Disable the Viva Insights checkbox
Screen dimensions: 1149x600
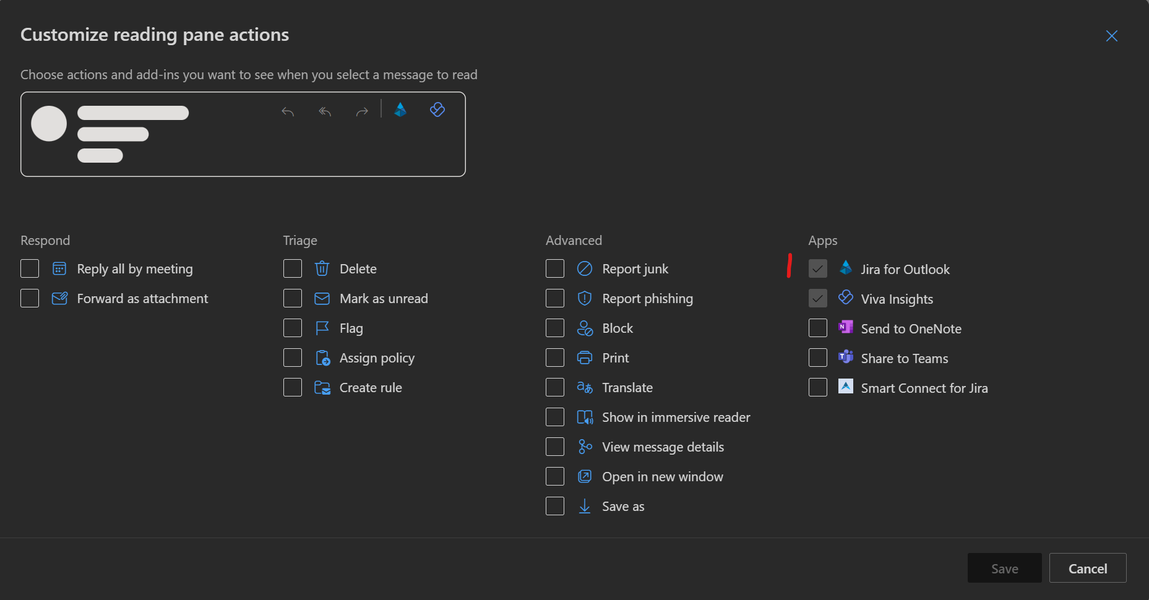(817, 299)
